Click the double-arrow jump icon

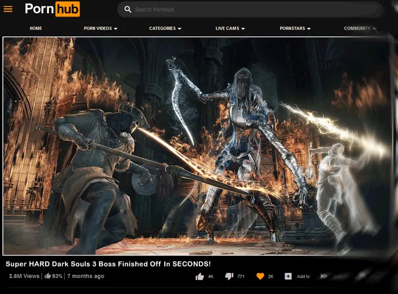pyautogui.click(x=324, y=276)
